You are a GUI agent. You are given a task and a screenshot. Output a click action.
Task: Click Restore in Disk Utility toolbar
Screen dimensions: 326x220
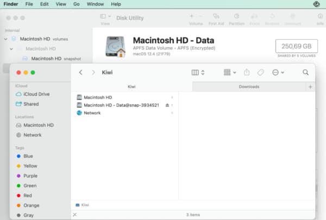click(272, 20)
